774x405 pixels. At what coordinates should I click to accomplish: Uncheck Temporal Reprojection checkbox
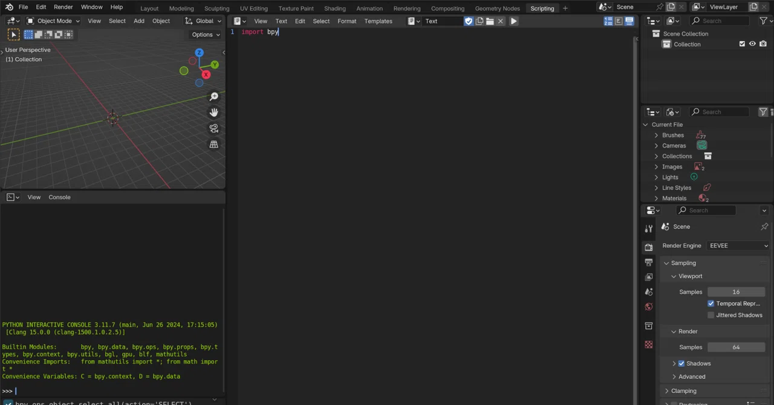[x=711, y=303]
